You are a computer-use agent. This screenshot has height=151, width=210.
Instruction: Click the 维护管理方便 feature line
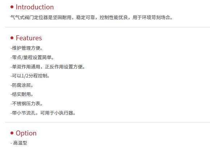click(26, 48)
